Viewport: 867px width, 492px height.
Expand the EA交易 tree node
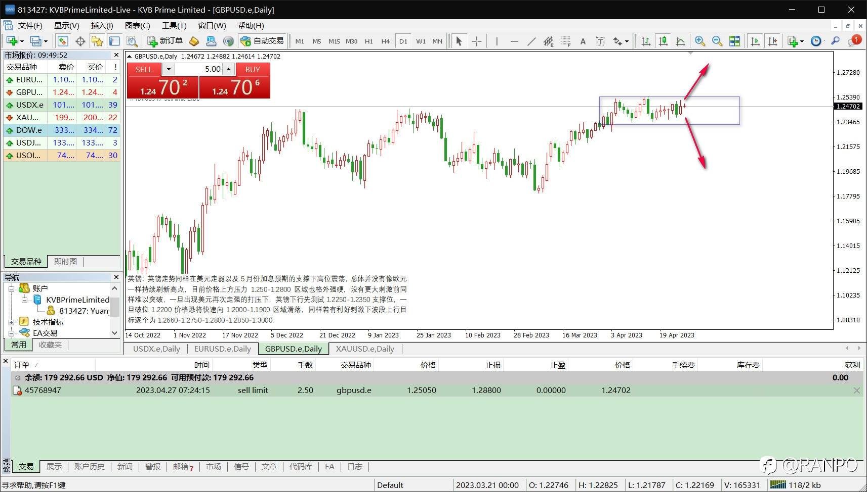pos(11,333)
